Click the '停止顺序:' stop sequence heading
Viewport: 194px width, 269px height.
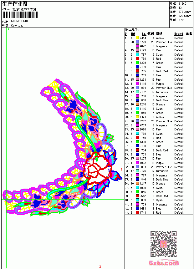coord(132,30)
